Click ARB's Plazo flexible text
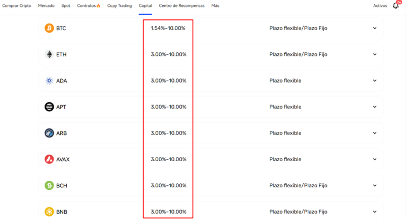 tap(285, 133)
